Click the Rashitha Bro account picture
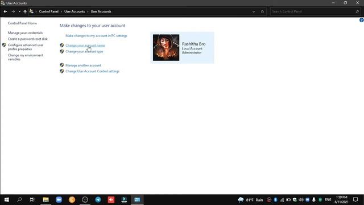364x205 pixels. point(166,48)
